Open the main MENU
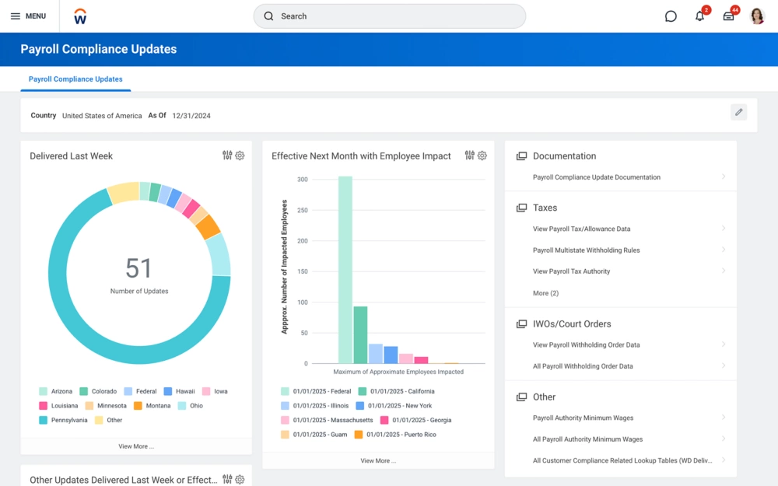This screenshot has height=486, width=778. click(28, 16)
